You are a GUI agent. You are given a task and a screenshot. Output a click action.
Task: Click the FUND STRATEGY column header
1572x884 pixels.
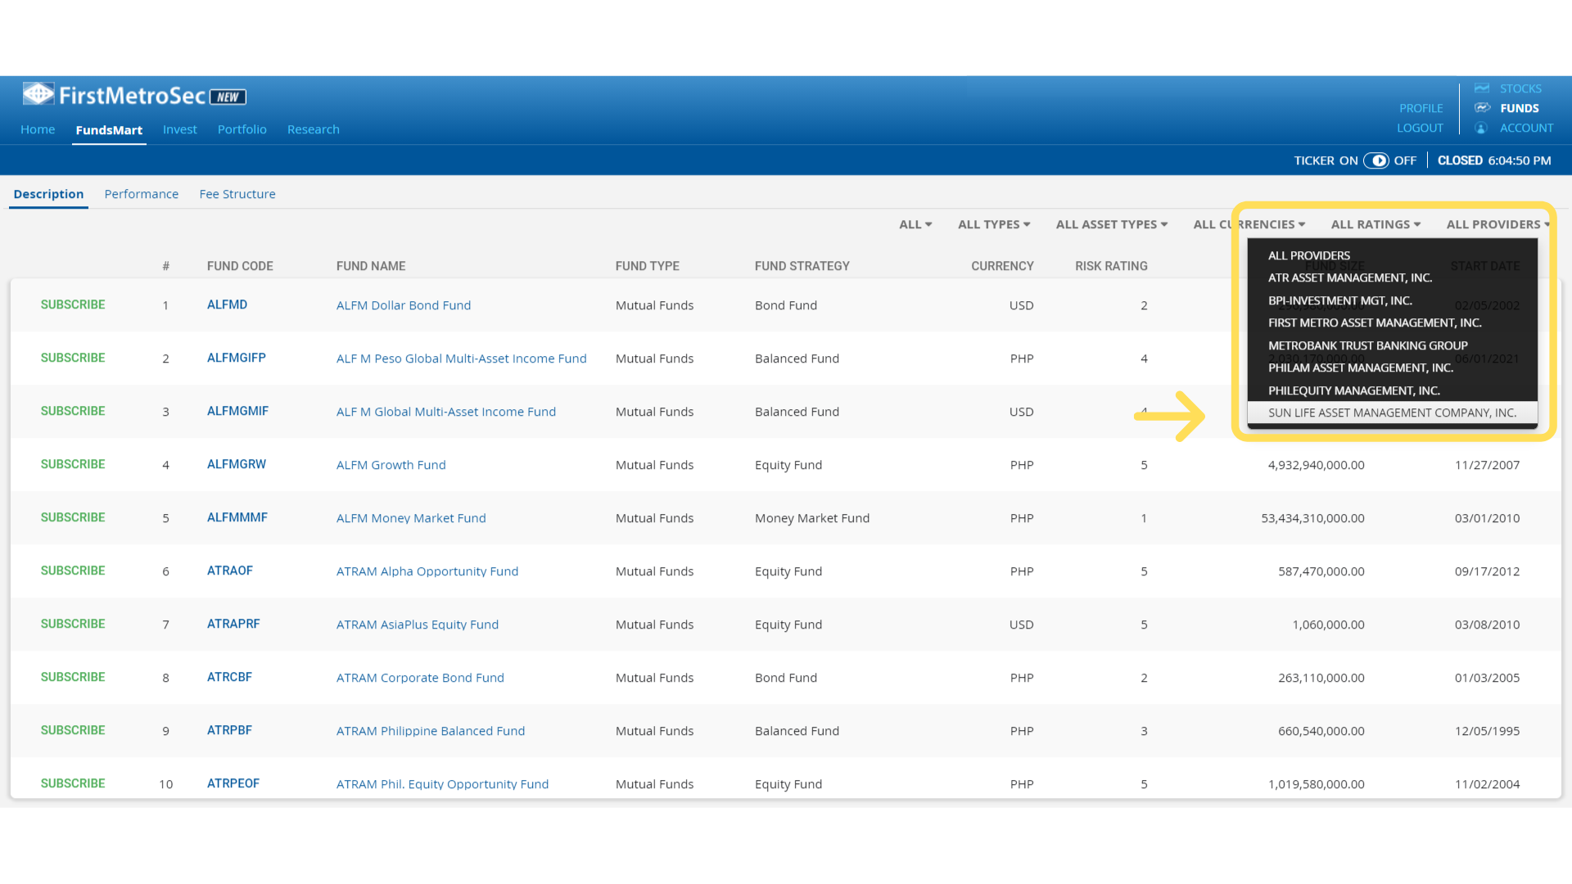tap(802, 266)
